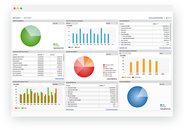Click the printer icon in top-right toolbar
Viewport: 187px width, 130px height.
click(167, 18)
